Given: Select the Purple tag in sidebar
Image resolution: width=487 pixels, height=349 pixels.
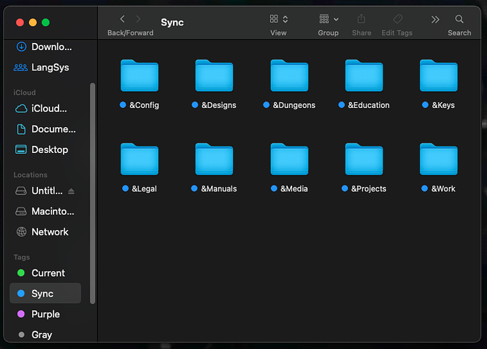Looking at the screenshot, I should 45,314.
